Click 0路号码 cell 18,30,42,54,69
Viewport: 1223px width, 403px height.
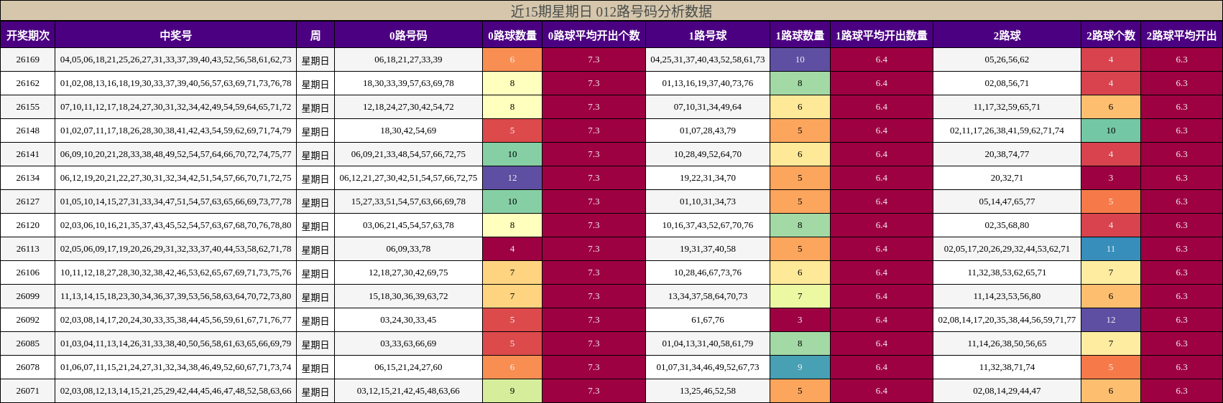point(408,131)
